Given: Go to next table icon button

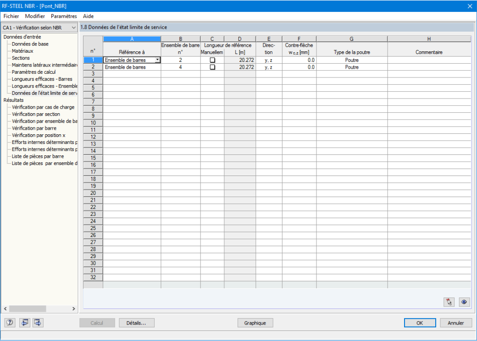Looking at the screenshot, I should click(x=38, y=323).
